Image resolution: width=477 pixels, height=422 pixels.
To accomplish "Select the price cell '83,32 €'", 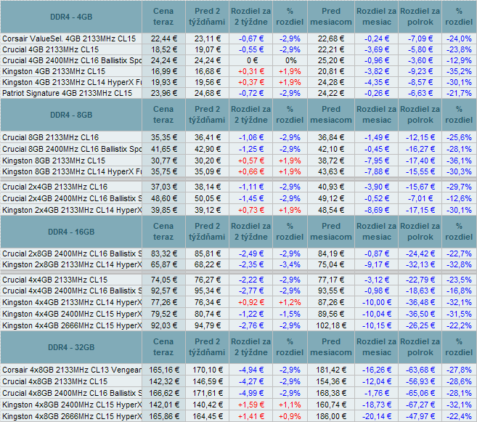I will [x=163, y=253].
